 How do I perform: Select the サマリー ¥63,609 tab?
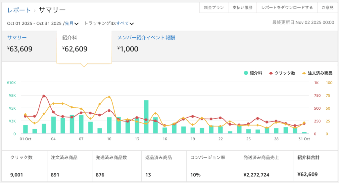29,46
